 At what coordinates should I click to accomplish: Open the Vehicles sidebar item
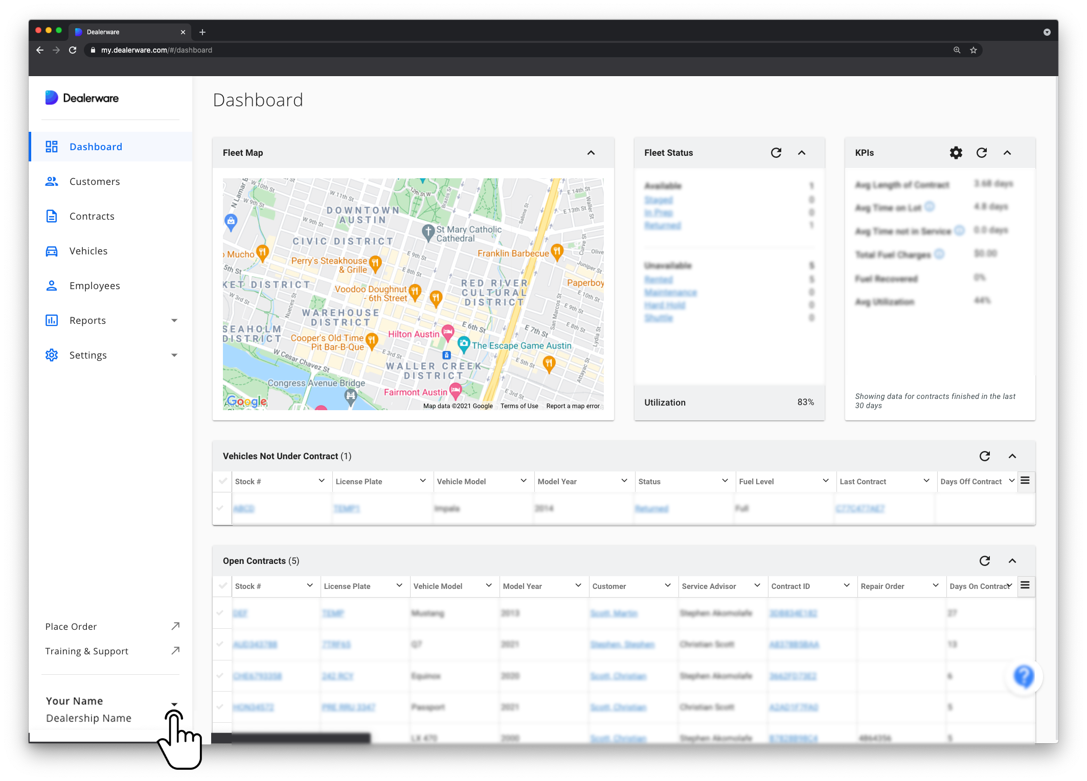click(x=111, y=251)
